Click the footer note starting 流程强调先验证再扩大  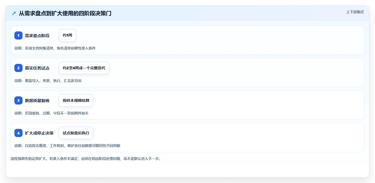[x=86, y=159]
